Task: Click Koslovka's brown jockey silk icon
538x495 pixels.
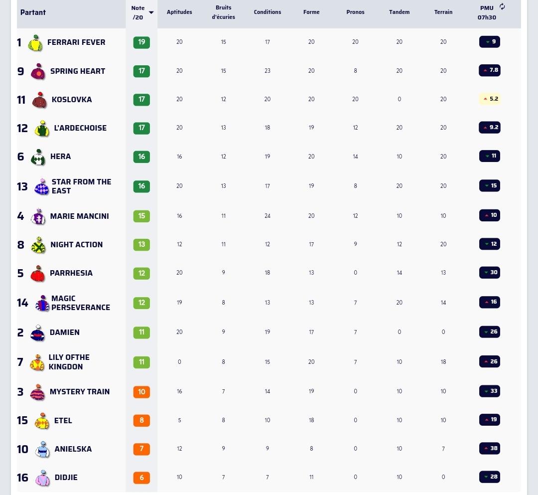Action: [39, 100]
